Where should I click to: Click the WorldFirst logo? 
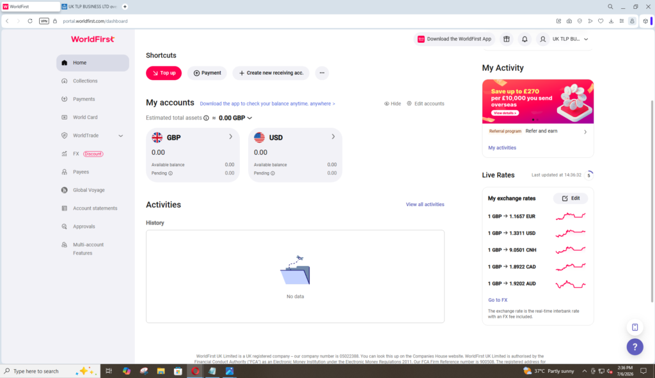[x=93, y=39]
